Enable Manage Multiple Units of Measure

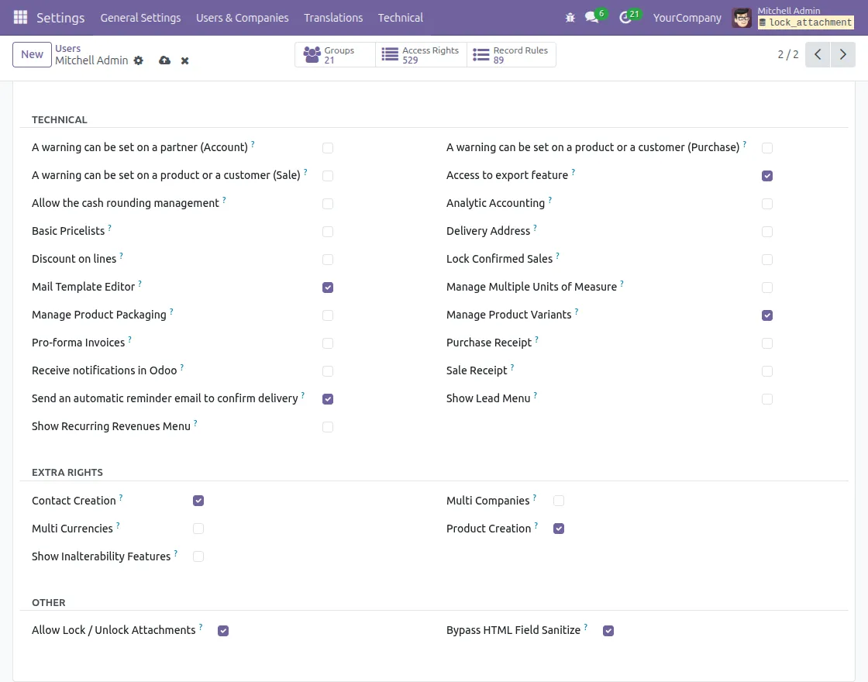pos(766,288)
